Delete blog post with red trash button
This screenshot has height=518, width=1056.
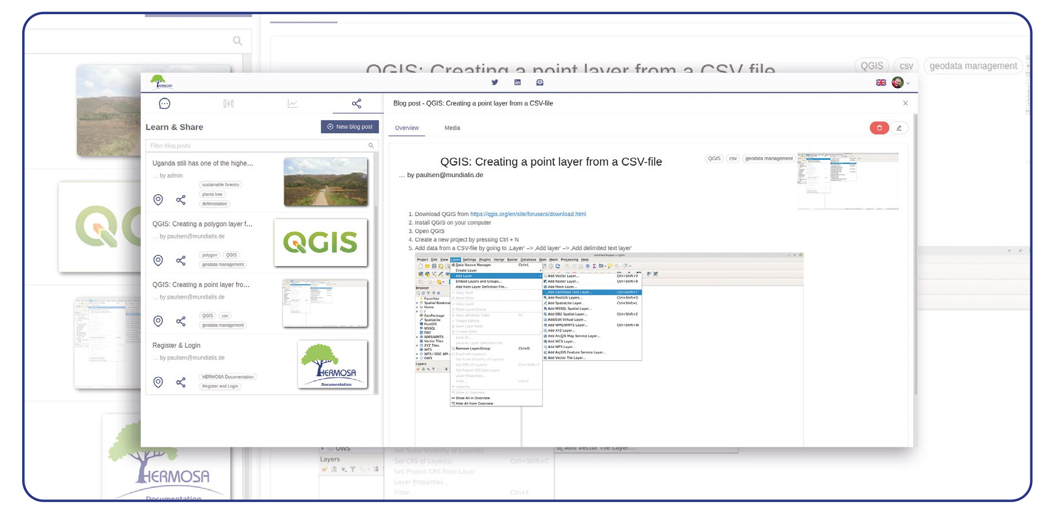[x=879, y=128]
